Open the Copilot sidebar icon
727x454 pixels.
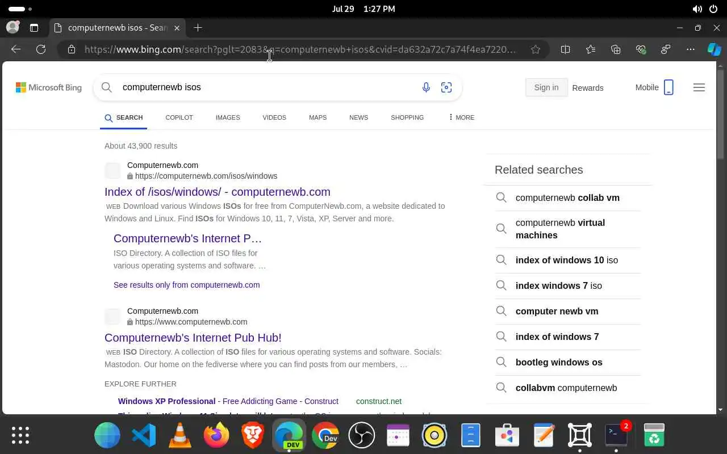pos(714,49)
